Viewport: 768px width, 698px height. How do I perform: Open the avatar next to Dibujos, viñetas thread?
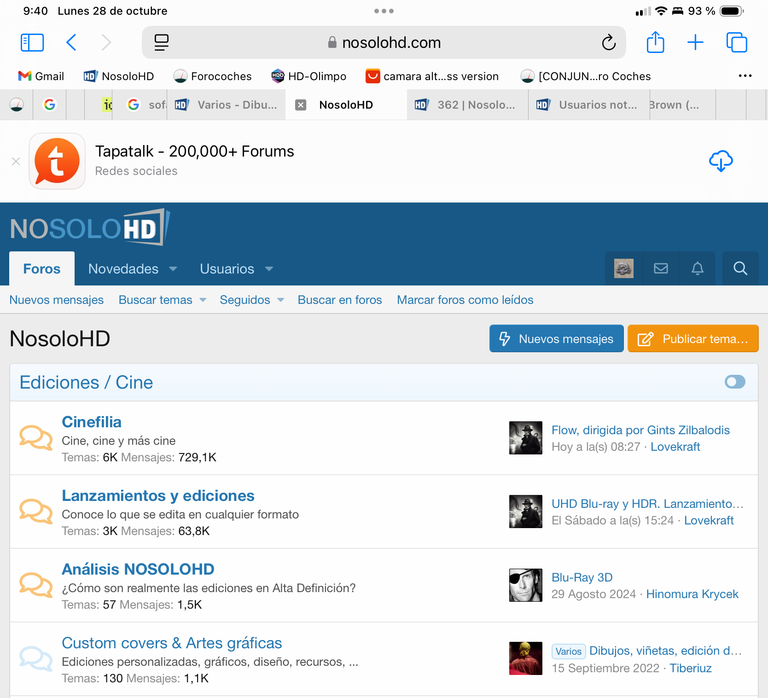[526, 658]
